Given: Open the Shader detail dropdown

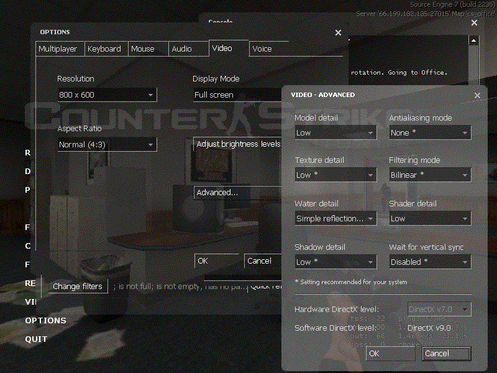Looking at the screenshot, I should (x=430, y=219).
